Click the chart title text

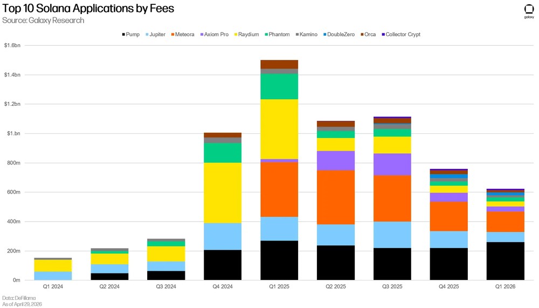[88, 8]
